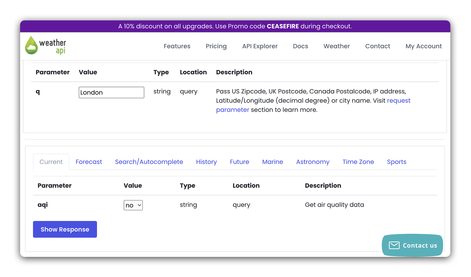Open the Search/Autocomplete tab
The height and width of the screenshot is (277, 471).
pyautogui.click(x=149, y=162)
